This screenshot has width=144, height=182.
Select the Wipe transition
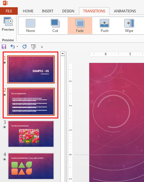coord(129,26)
